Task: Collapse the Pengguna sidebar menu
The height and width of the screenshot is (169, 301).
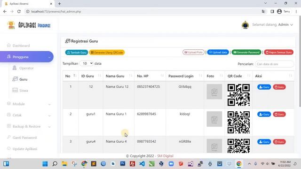Action: [27, 57]
